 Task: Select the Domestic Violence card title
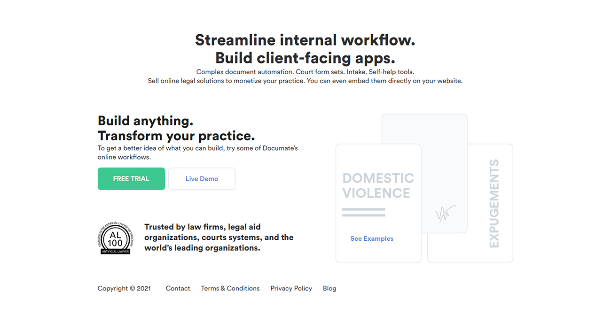378,185
